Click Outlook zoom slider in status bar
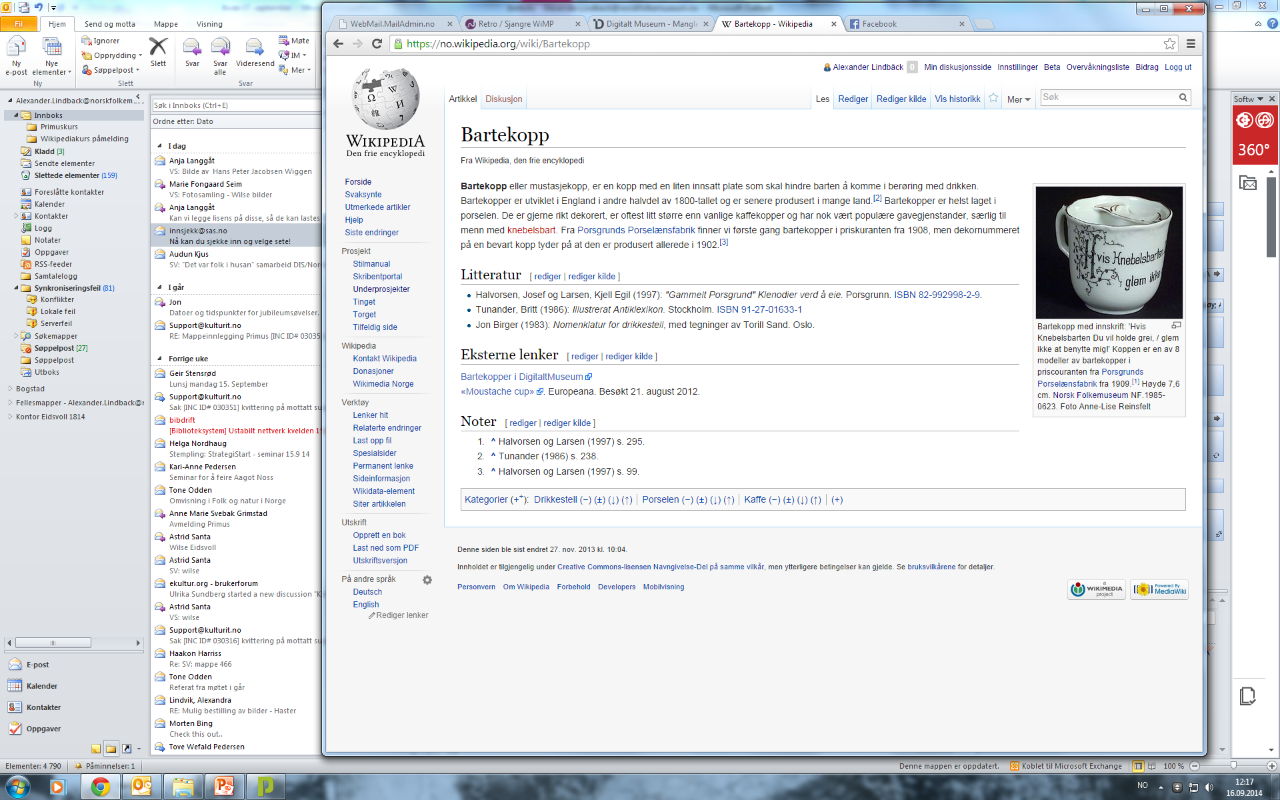Screen dimensions: 1280x800 (1233, 766)
